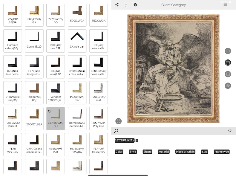This screenshot has width=236, height=177.
Task: Open the Place of Origin filter
Action: [185, 152]
